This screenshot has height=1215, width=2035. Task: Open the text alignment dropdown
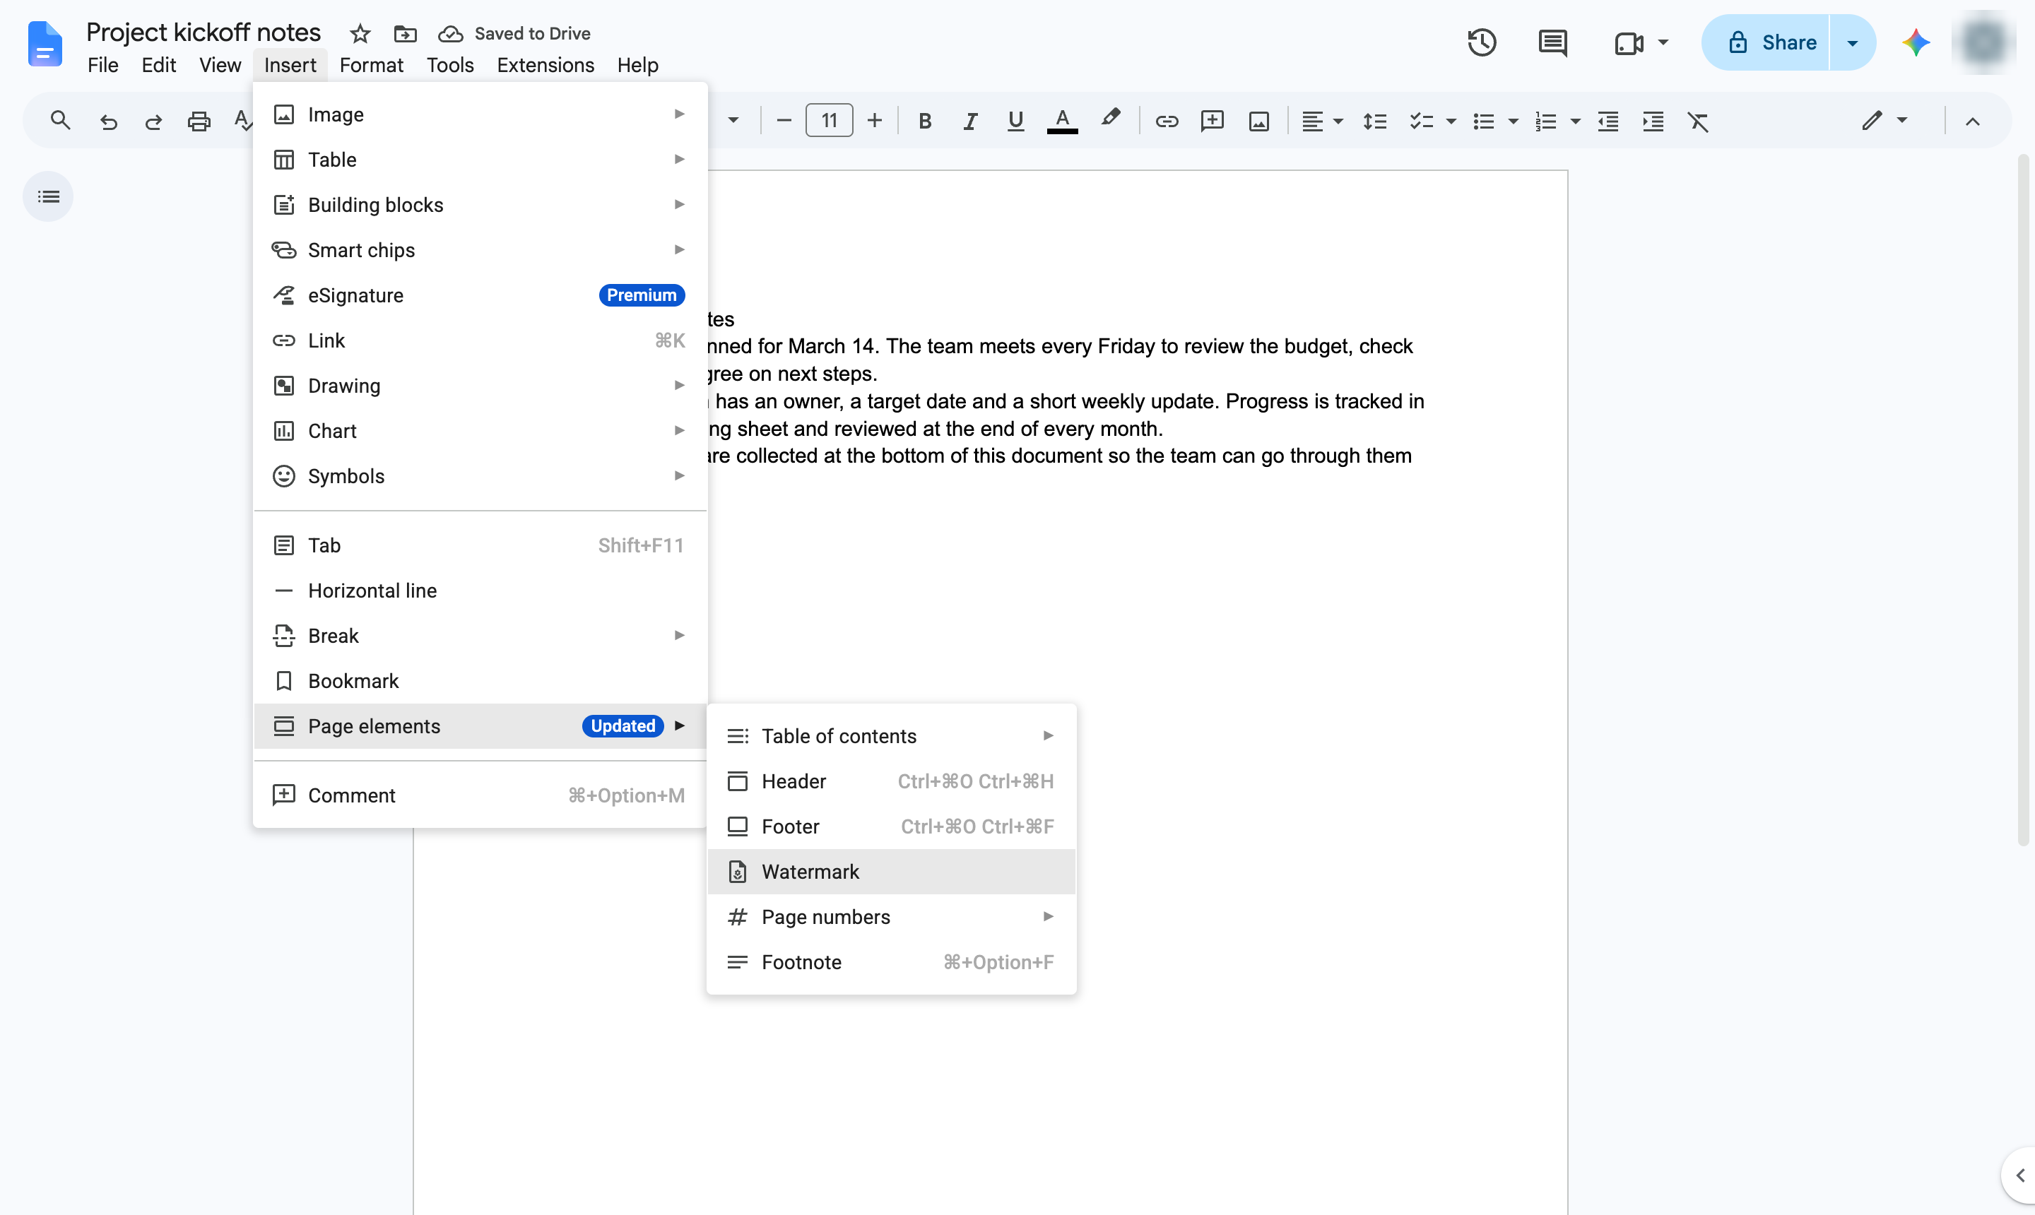click(1322, 121)
